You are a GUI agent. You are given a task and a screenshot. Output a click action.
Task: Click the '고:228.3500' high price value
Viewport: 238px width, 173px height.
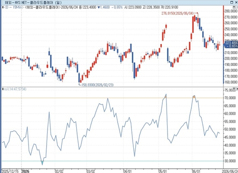tap(151, 7)
